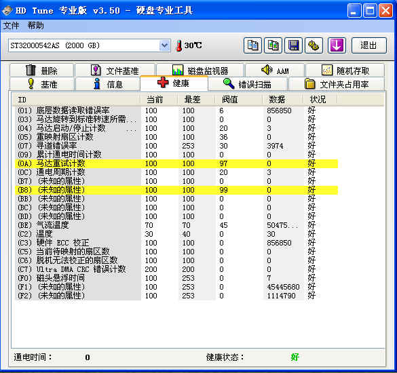Expand the ST32000542AS drive dropdown
397x373 pixels.
coord(165,45)
